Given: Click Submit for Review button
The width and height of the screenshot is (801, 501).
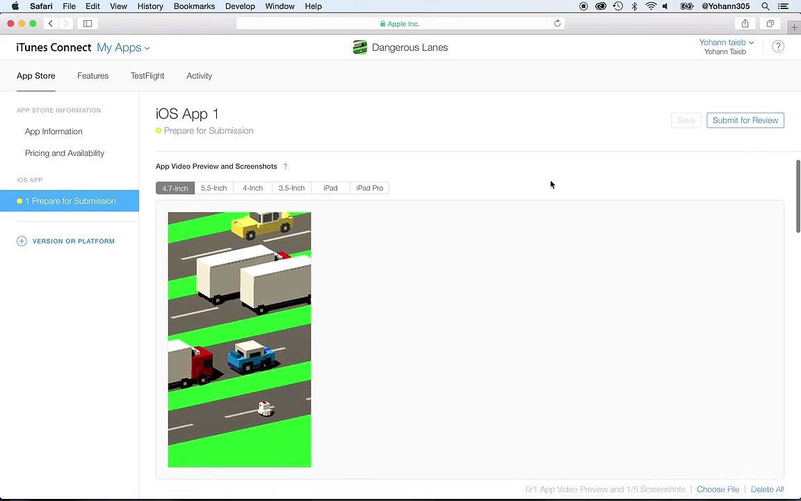Looking at the screenshot, I should 745,120.
